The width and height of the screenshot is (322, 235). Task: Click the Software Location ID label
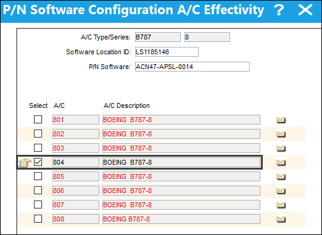[98, 52]
